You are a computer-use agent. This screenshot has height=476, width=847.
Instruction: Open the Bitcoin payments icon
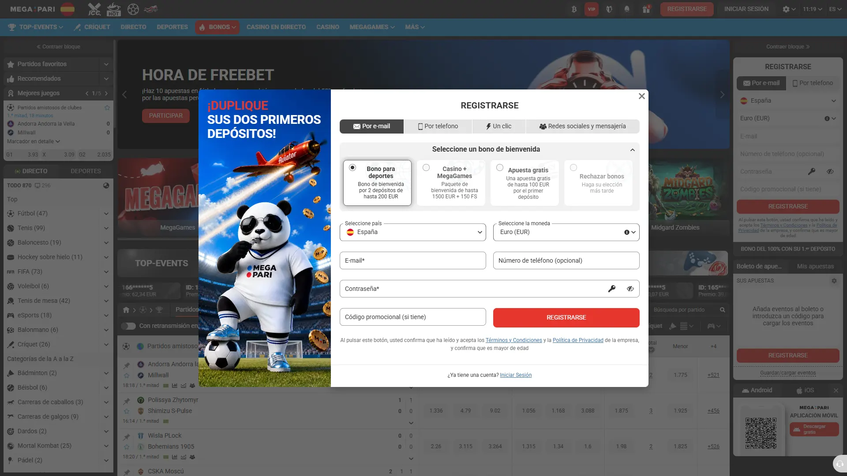point(574,9)
